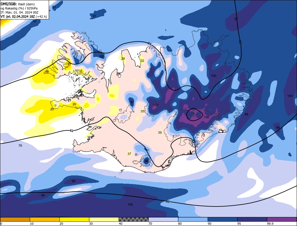Click the '10' legend tick label
This screenshot has width=297, height=226.
(x=32, y=224)
